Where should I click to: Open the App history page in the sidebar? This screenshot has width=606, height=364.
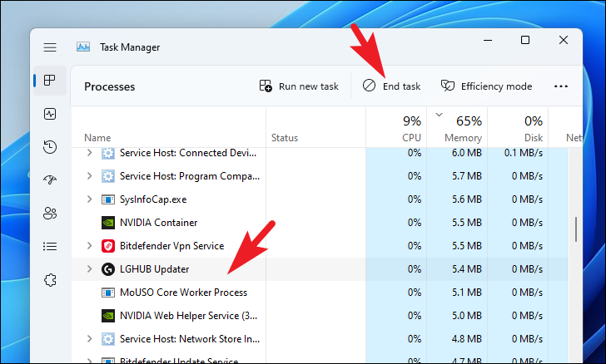50,147
